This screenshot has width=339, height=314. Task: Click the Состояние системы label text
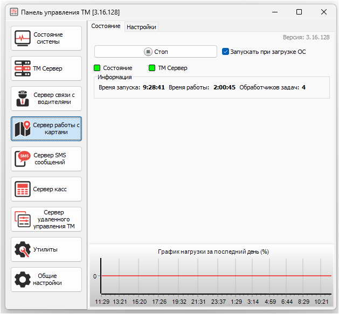(x=48, y=38)
